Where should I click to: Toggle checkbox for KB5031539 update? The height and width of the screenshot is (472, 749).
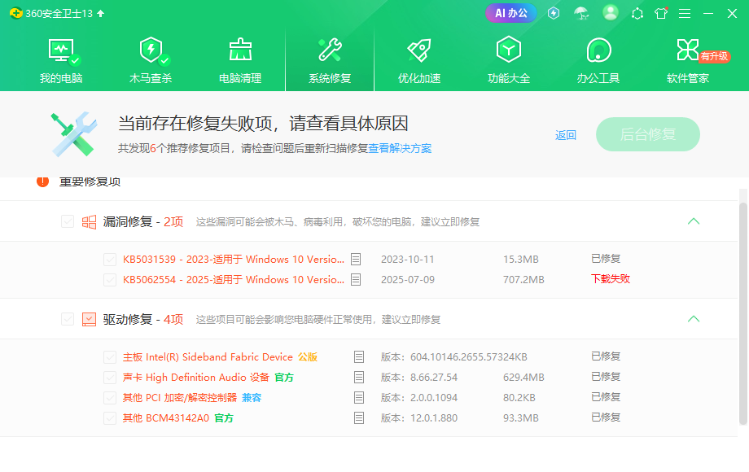[x=110, y=260]
